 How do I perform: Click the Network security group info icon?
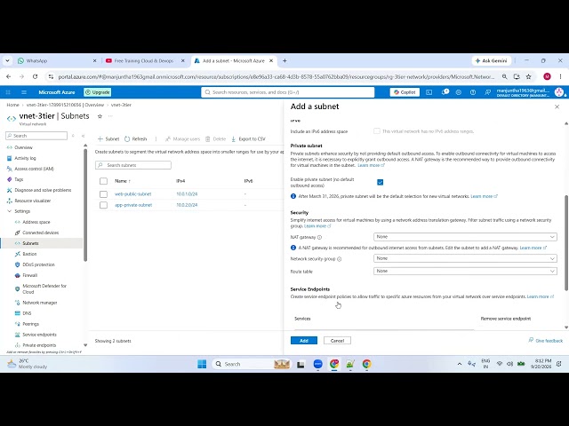pos(340,259)
